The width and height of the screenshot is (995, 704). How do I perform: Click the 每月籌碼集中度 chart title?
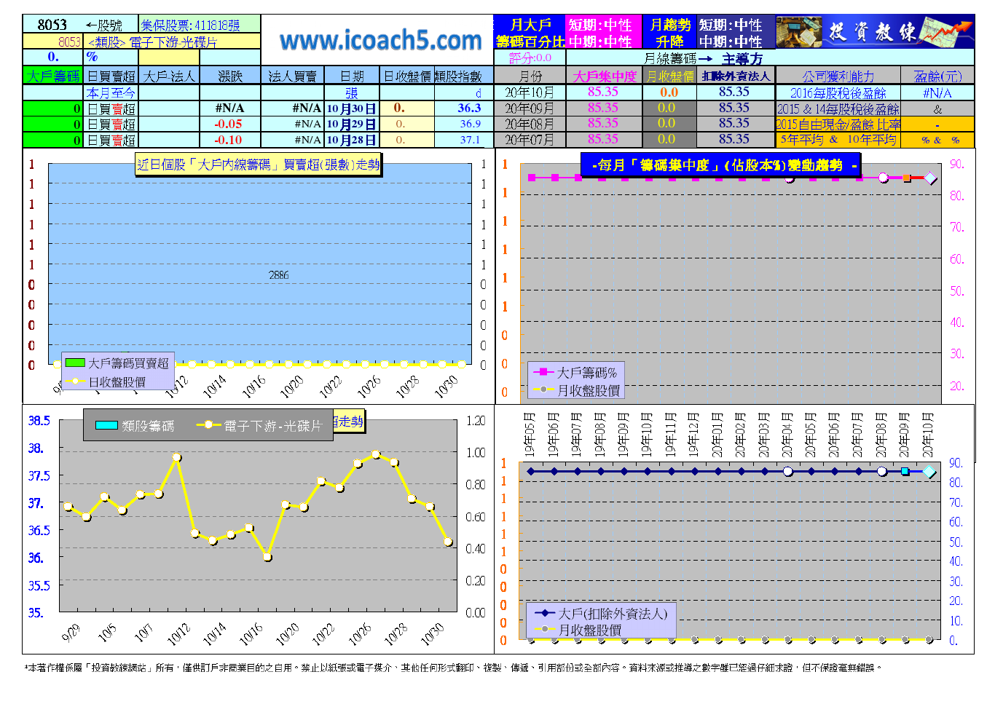pos(720,165)
